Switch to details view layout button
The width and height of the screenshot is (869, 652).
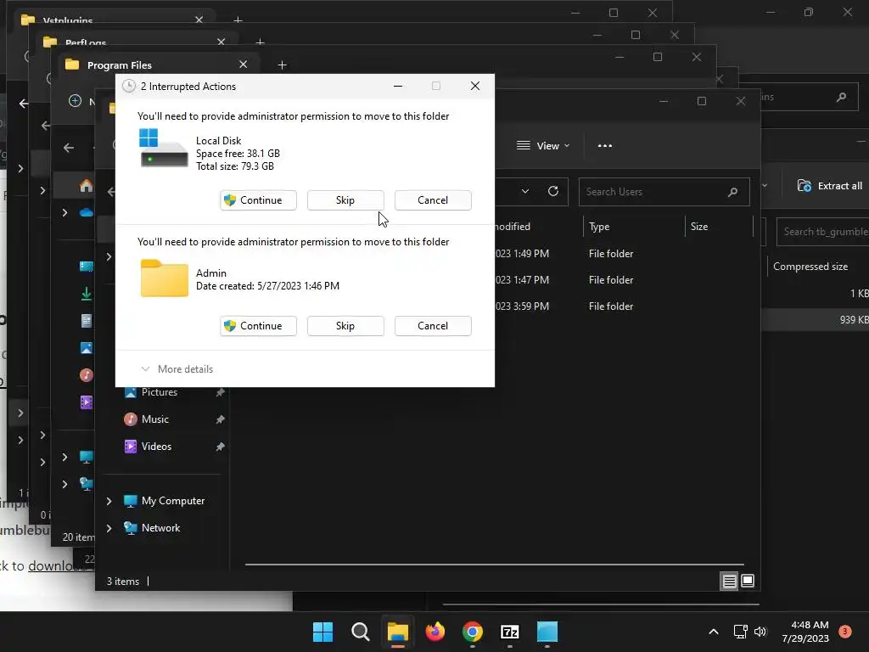729,581
